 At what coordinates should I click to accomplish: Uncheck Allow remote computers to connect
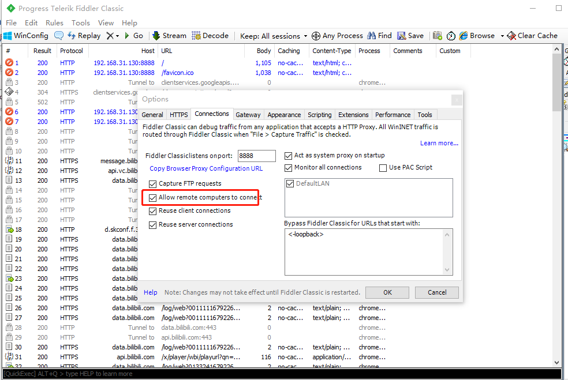pos(152,198)
